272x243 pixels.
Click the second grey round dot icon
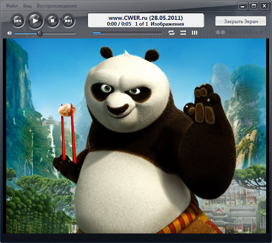coord(223,32)
